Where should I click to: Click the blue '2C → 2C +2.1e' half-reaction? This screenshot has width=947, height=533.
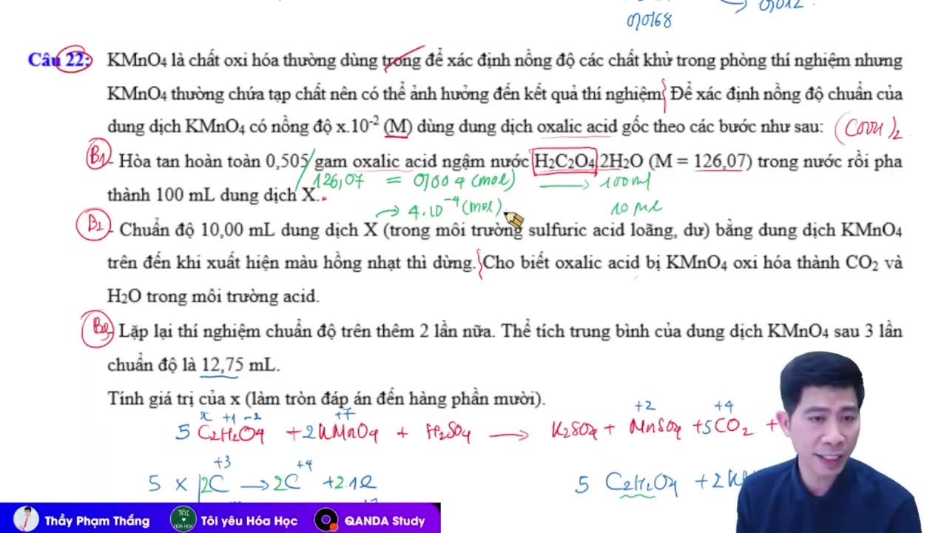289,483
